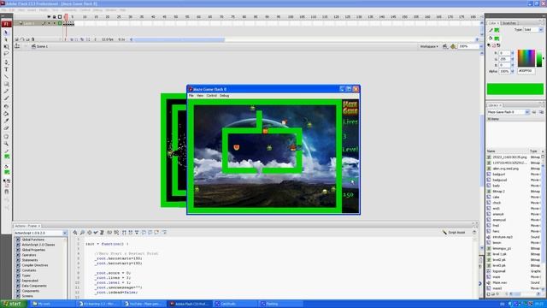The image size is (547, 308).
Task: Select the Selection arrow tool
Action: [x=6, y=33]
